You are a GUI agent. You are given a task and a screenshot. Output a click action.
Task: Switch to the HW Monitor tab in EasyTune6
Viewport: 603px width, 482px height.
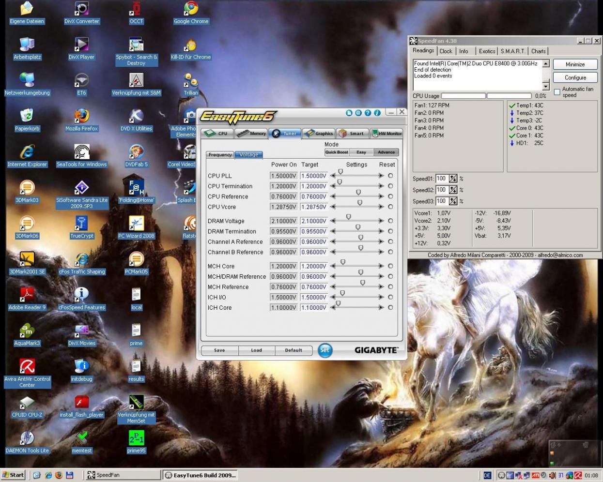click(x=387, y=133)
